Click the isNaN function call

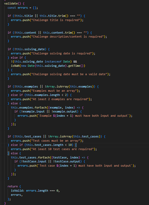pos(15,66)
